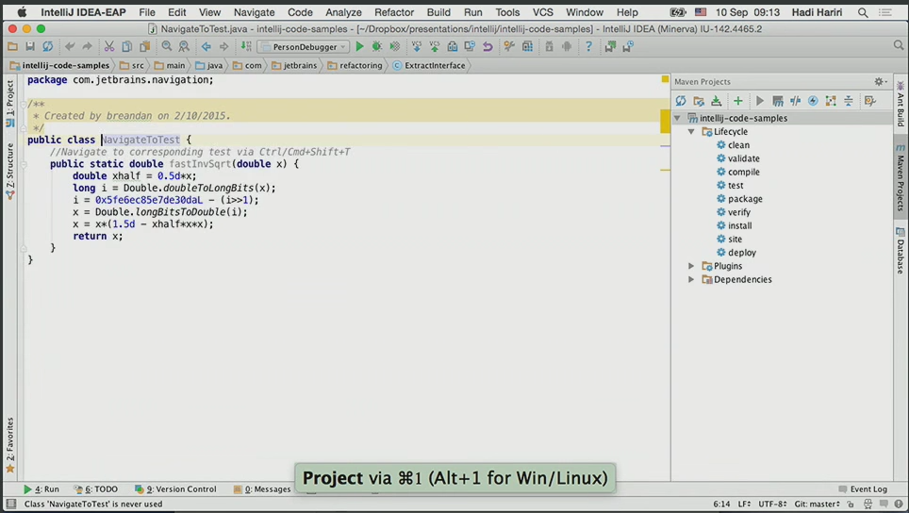Open the Refactor menu

393,12
